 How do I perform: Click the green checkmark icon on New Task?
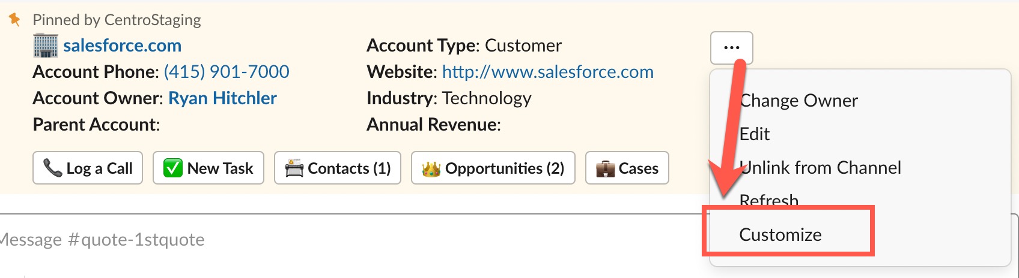point(173,168)
